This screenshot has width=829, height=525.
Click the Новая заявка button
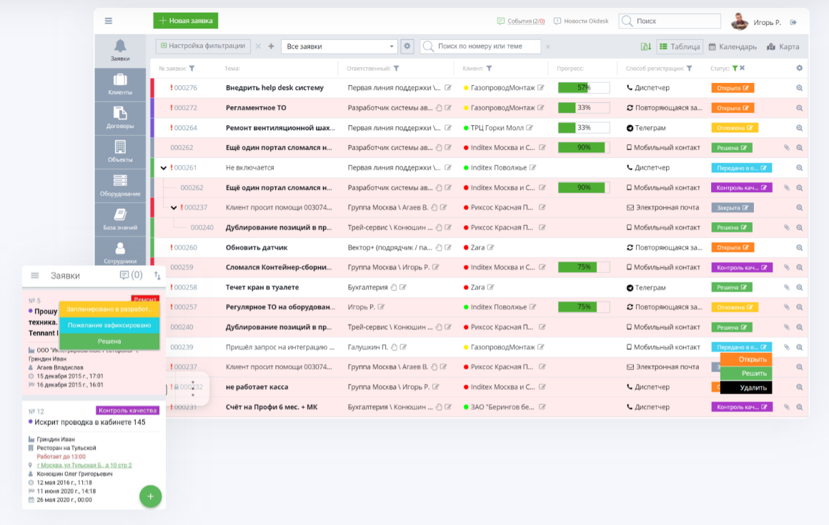click(185, 20)
